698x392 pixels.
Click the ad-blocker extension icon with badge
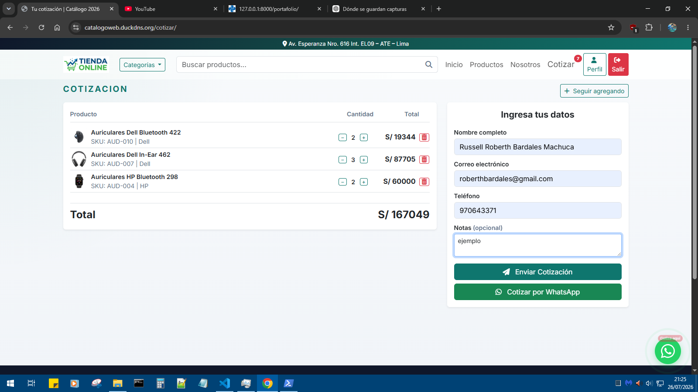tap(633, 28)
